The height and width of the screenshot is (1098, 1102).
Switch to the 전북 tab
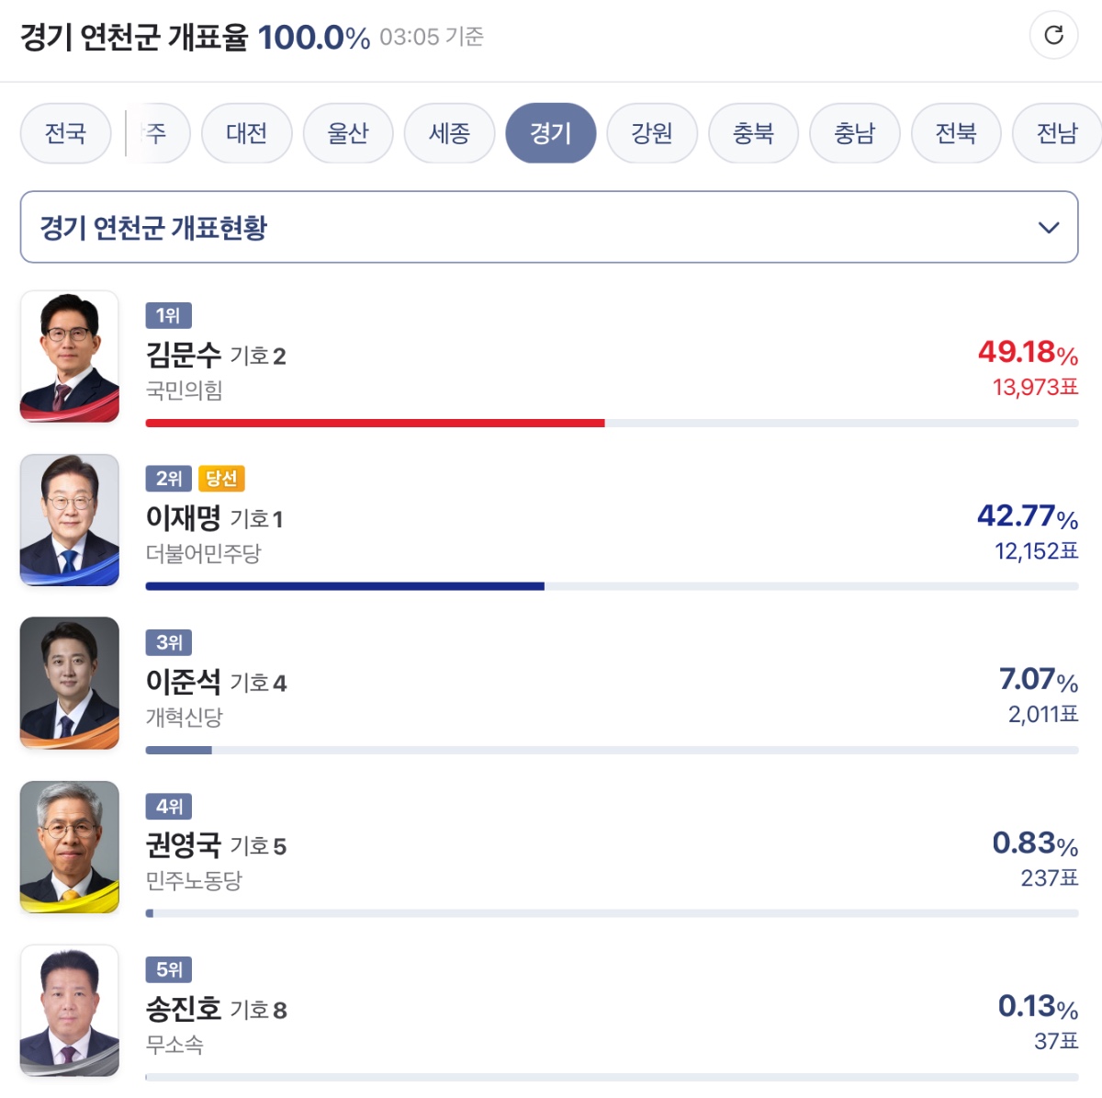click(x=955, y=133)
